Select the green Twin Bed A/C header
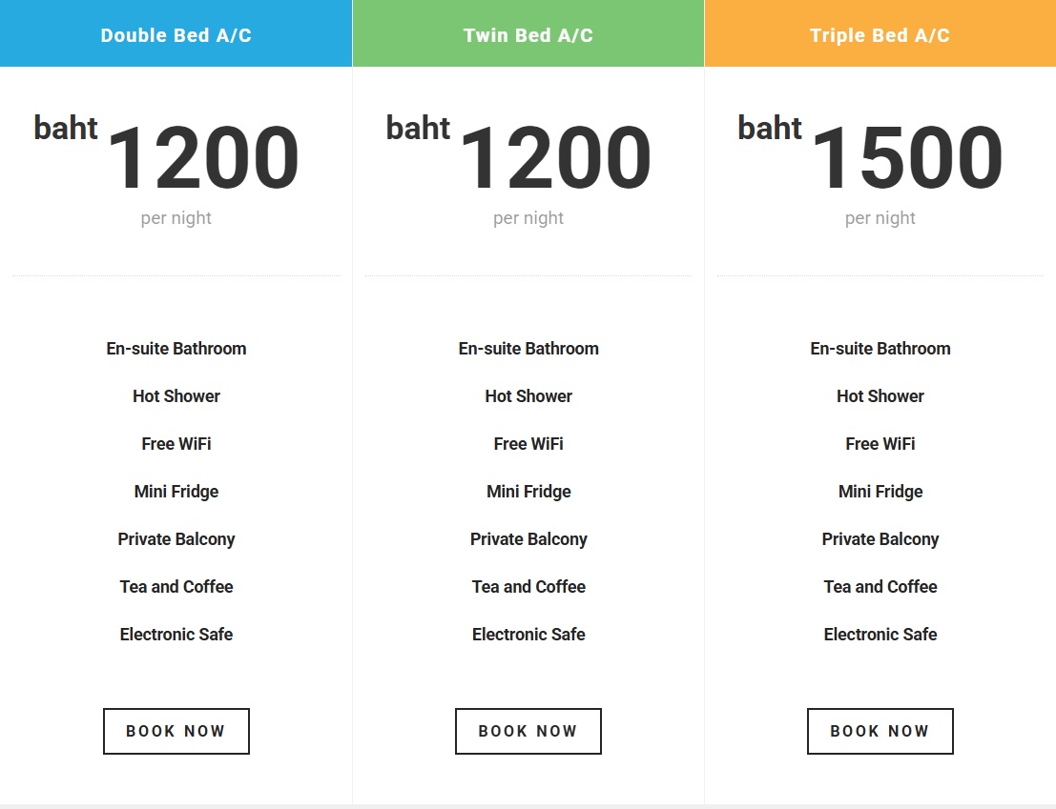This screenshot has height=809, width=1056. (x=528, y=35)
